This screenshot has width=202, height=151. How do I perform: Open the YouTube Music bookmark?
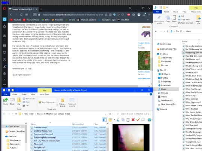click(x=31, y=20)
